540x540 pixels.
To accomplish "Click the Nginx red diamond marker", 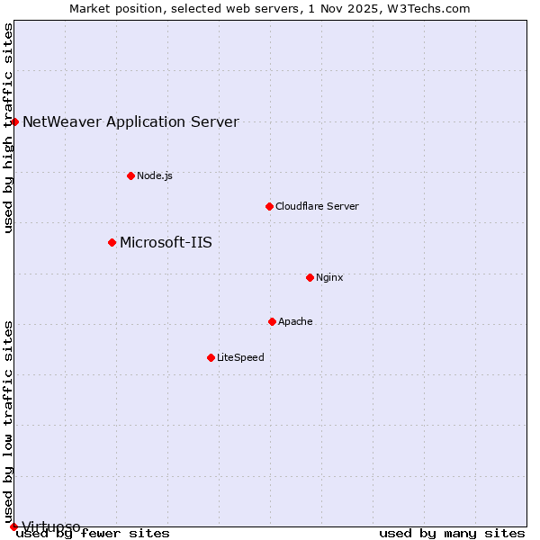I will click(x=310, y=277).
